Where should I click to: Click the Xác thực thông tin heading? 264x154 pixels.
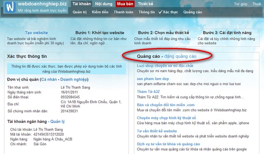point(27,56)
